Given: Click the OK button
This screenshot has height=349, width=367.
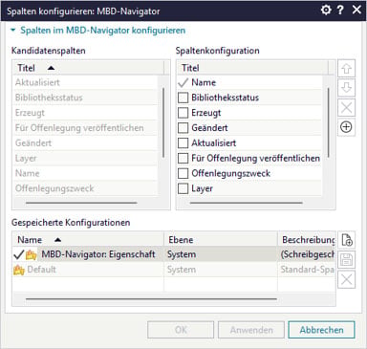Looking at the screenshot, I should 181,330.
